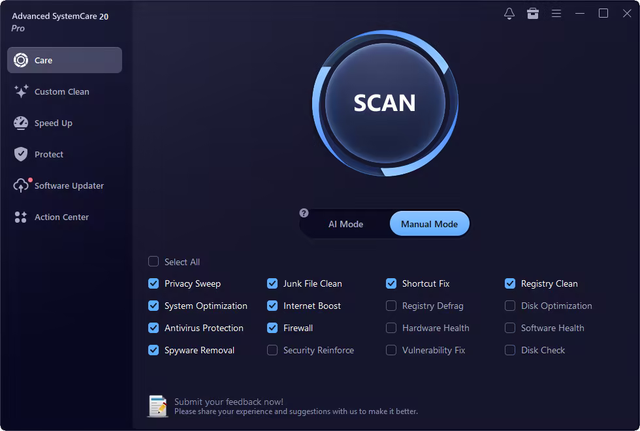Viewport: 640px width, 431px height.
Task: Click the Action Center dots icon
Action: [x=21, y=217]
